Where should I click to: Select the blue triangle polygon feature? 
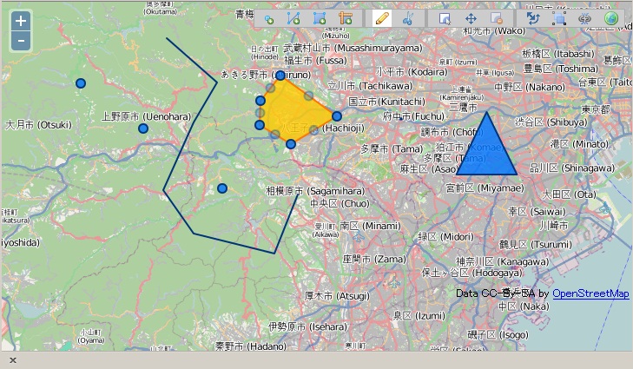[x=486, y=152]
